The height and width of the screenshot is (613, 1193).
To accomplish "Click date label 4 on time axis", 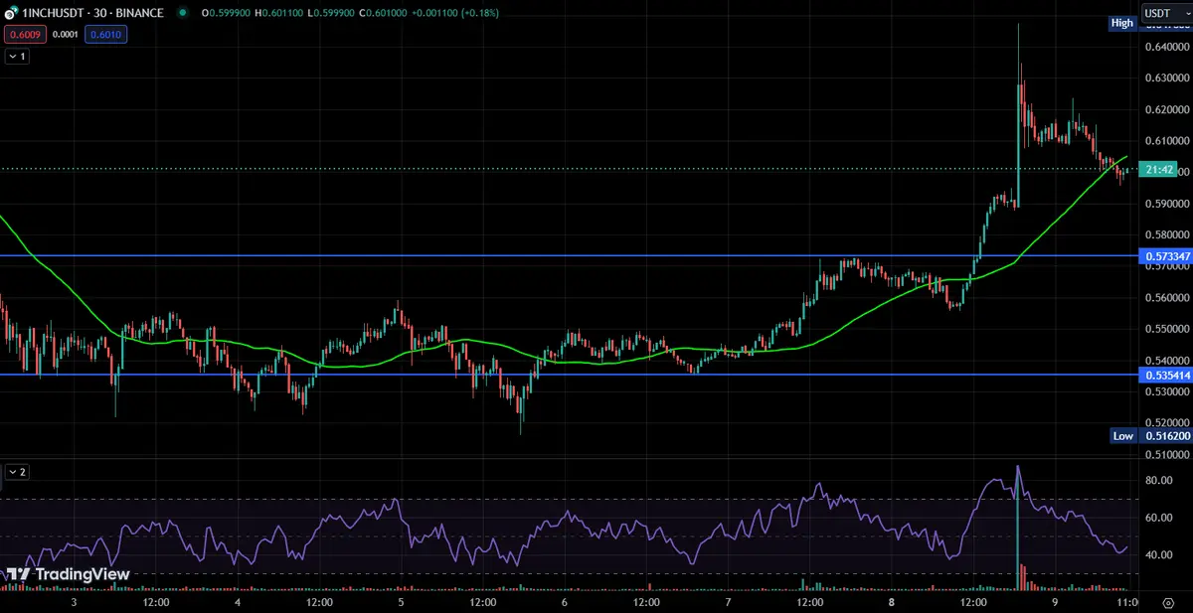I will [238, 602].
